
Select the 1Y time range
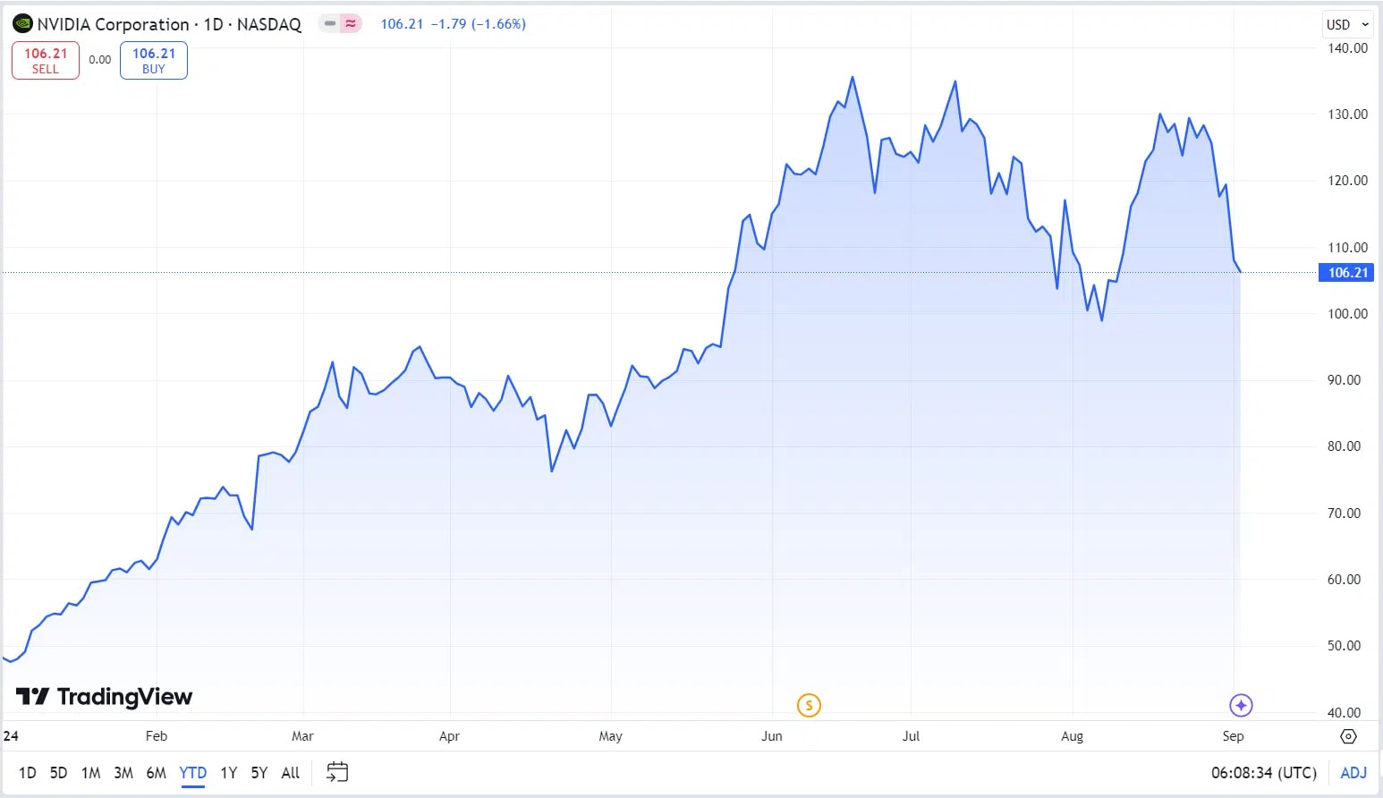coord(229,772)
